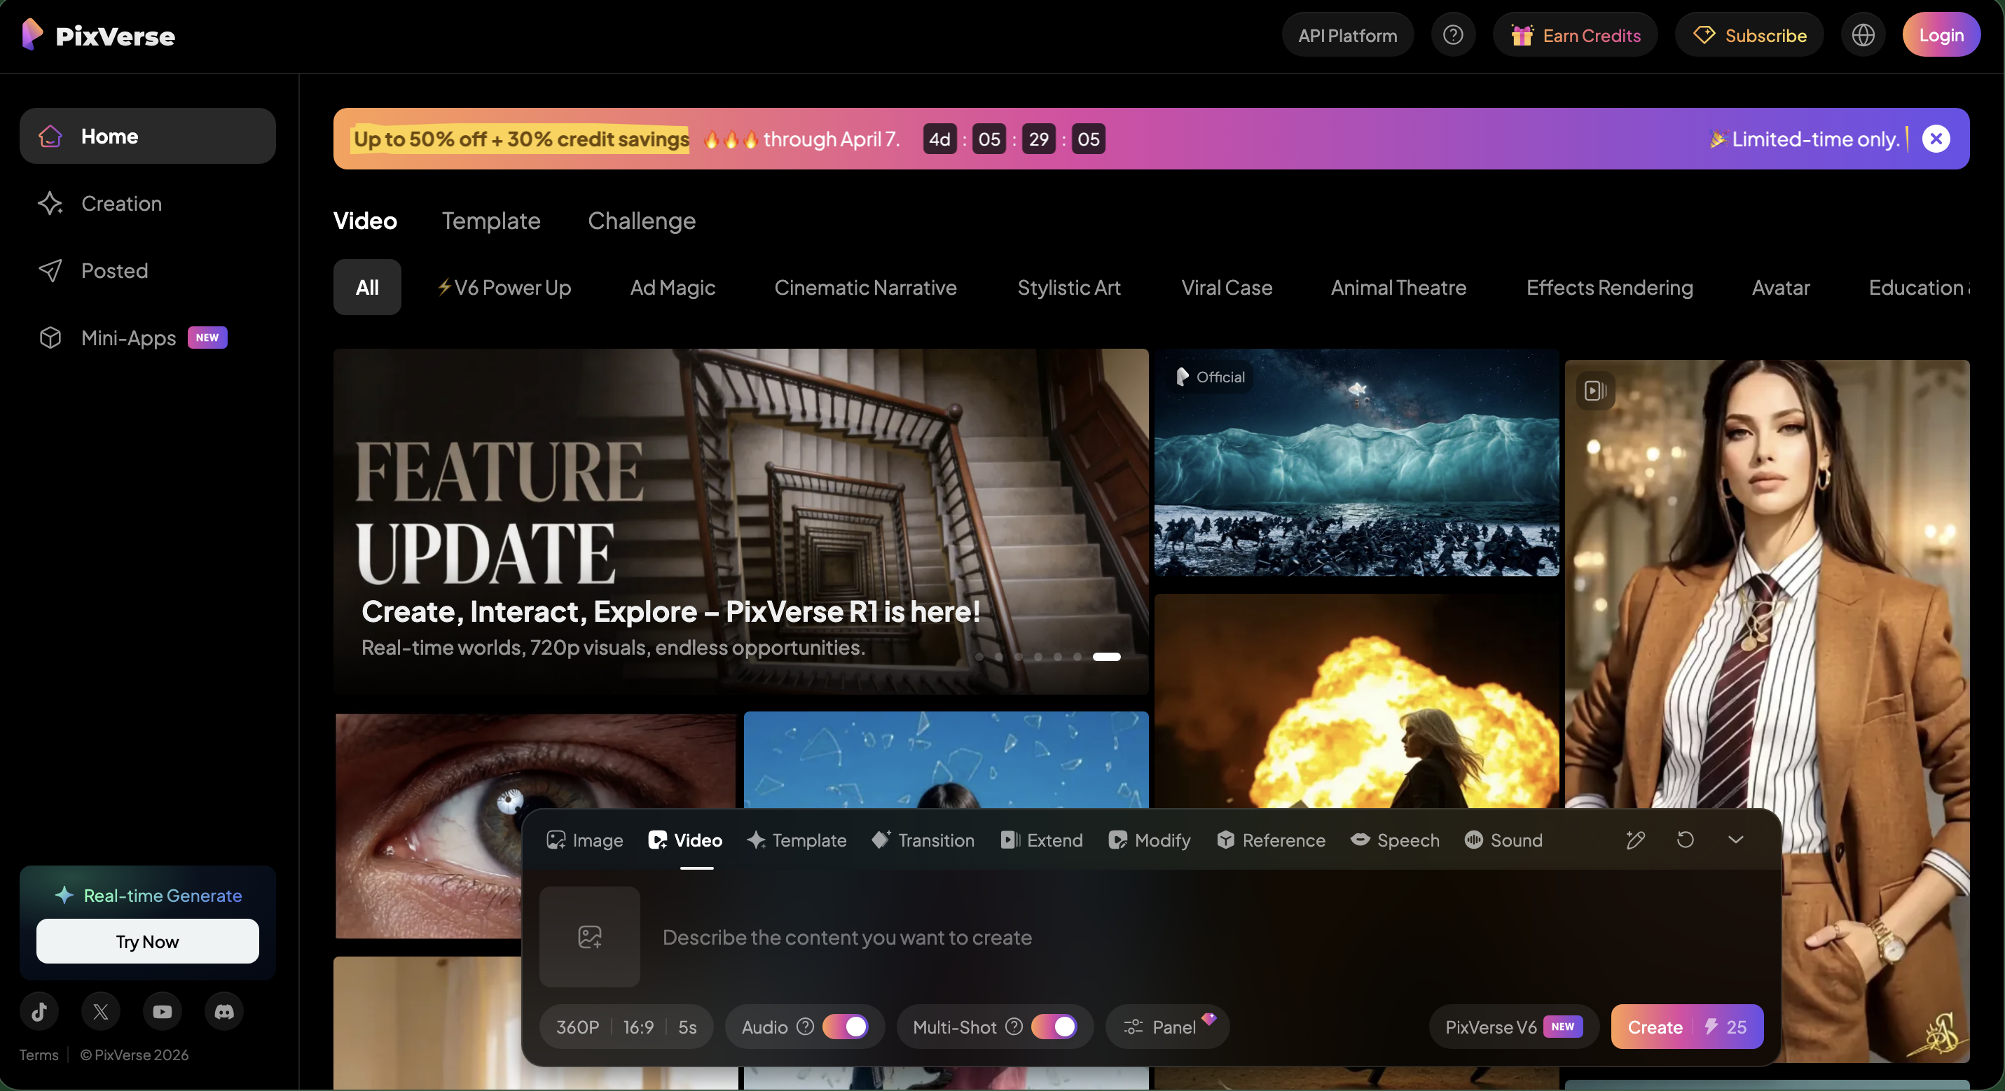The image size is (2005, 1091).
Task: Collapse the creation panel with chevron
Action: pyautogui.click(x=1735, y=840)
